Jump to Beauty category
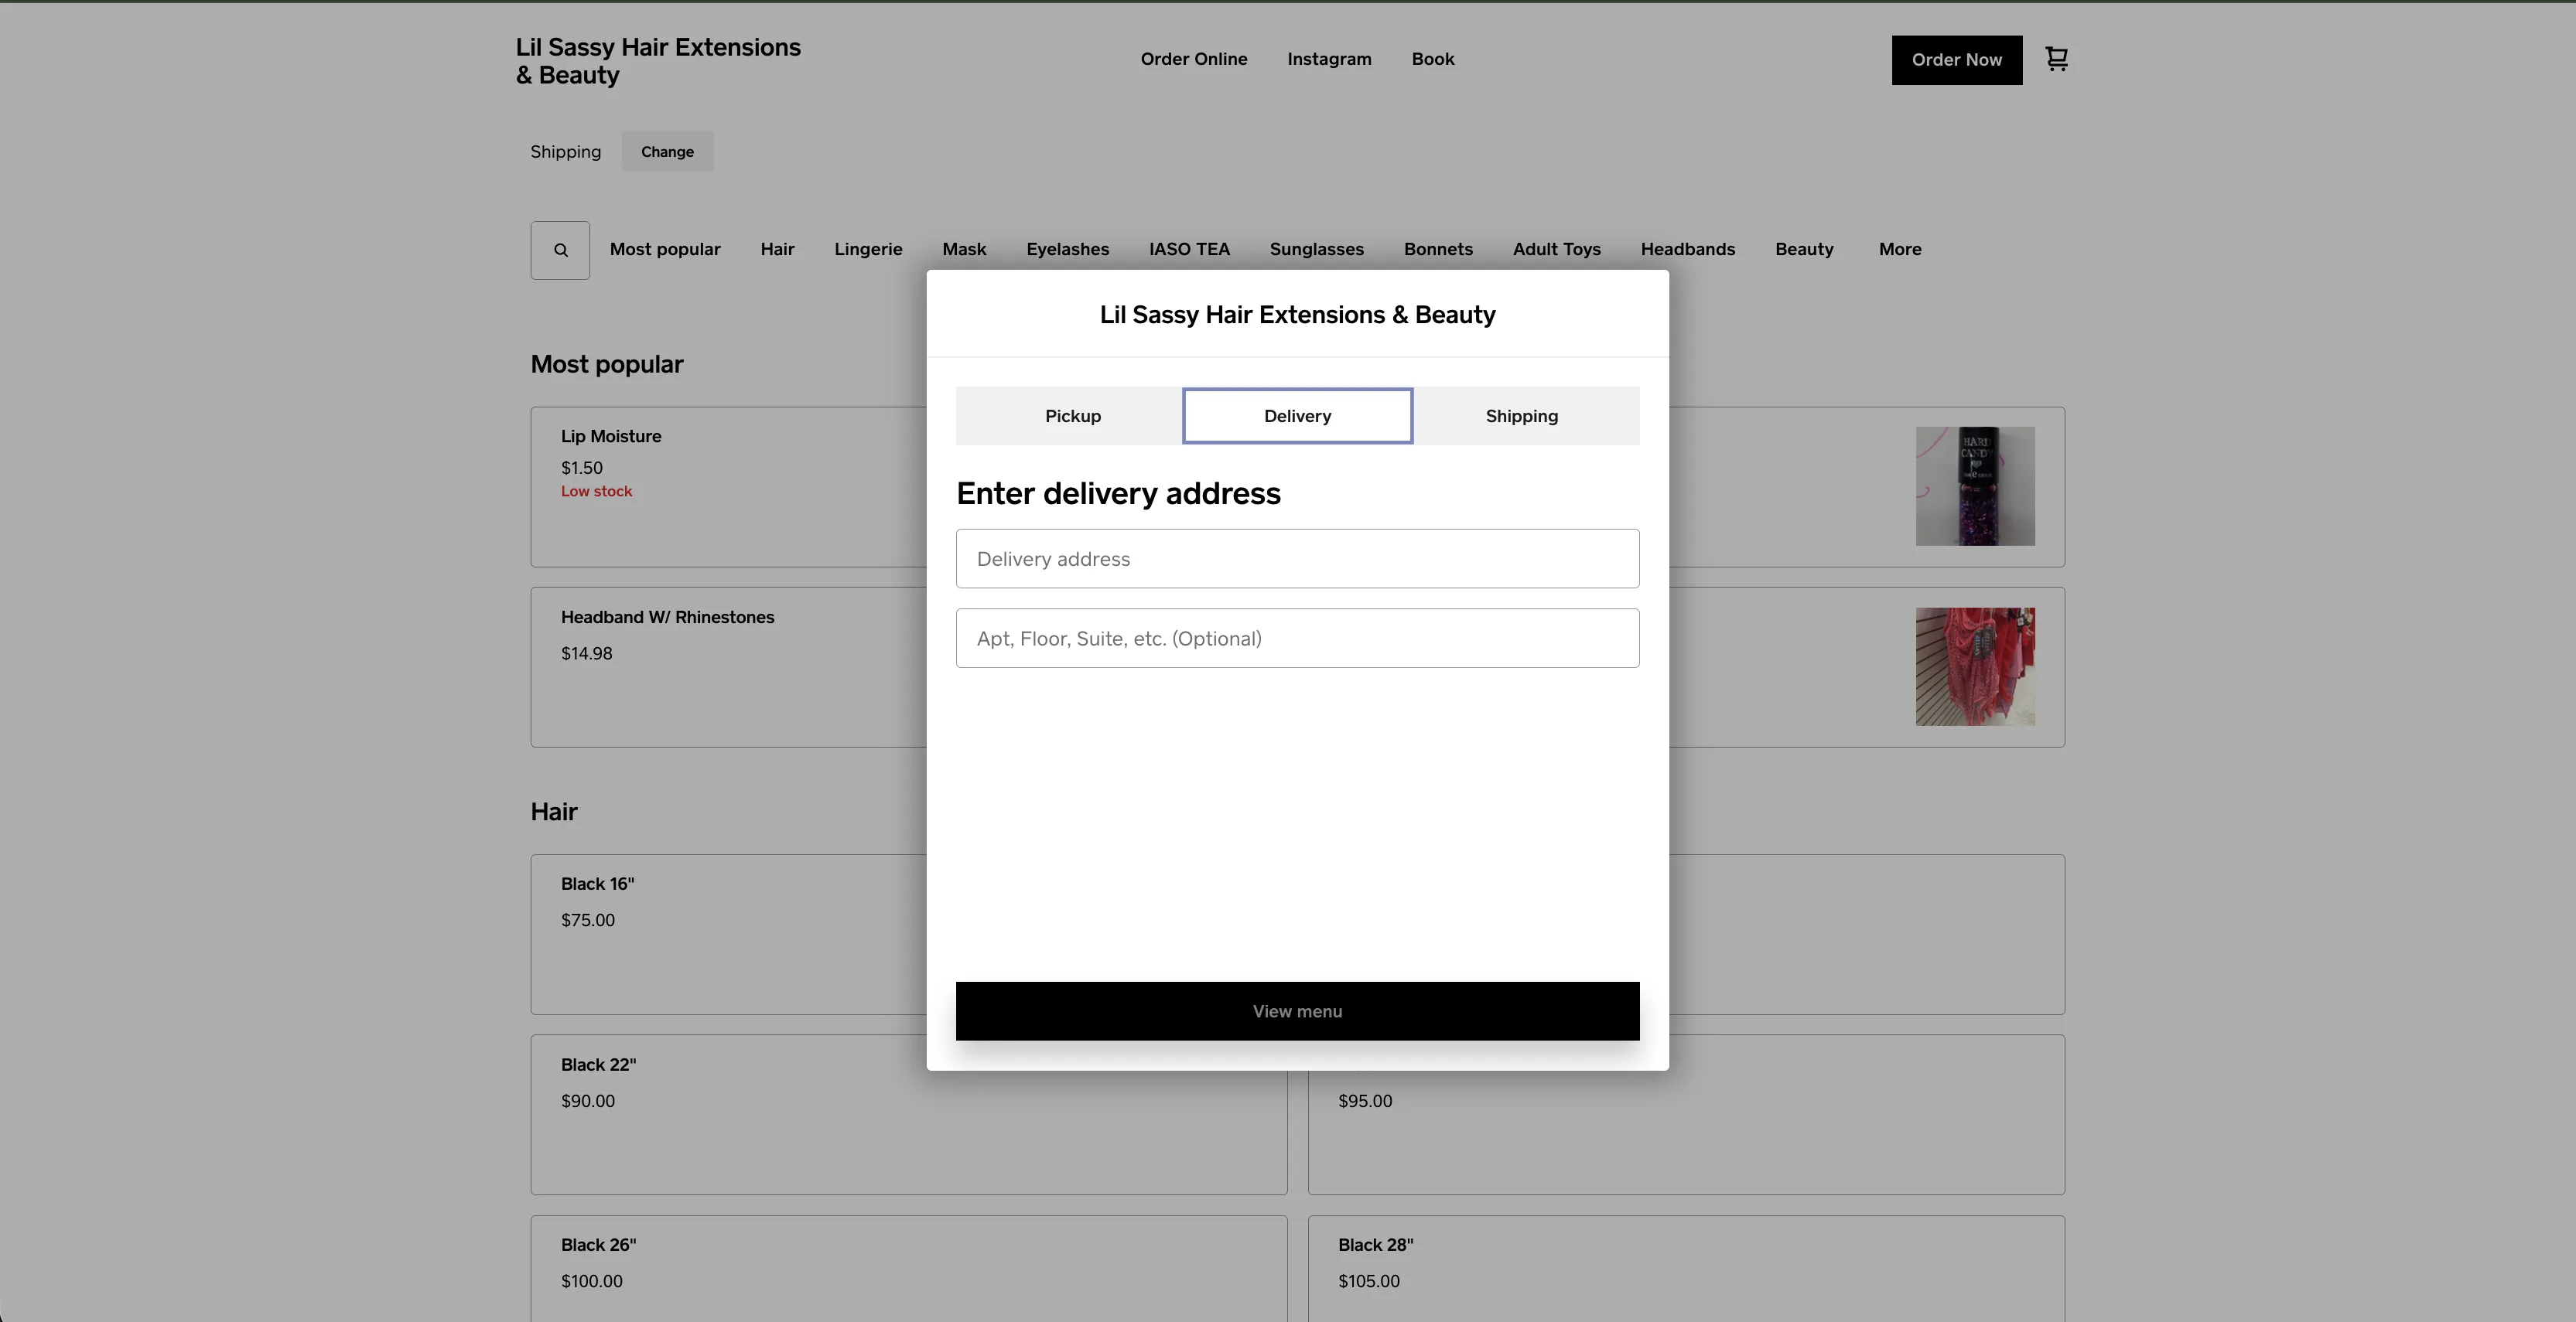2576x1322 pixels. [1804, 249]
